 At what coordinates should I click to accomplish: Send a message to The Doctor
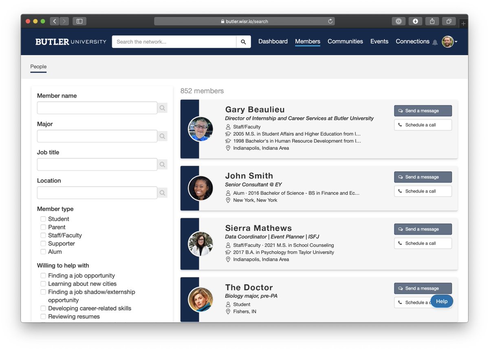(423, 288)
